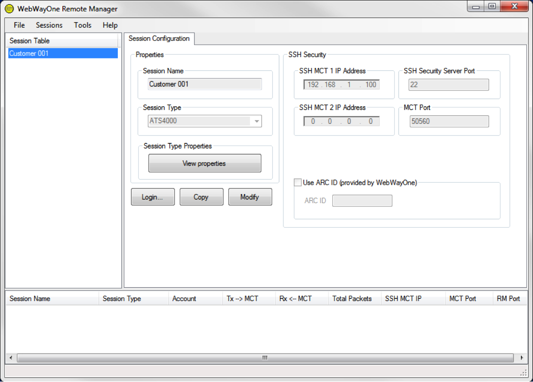
Task: Click the ARC ID input field
Action: [362, 201]
